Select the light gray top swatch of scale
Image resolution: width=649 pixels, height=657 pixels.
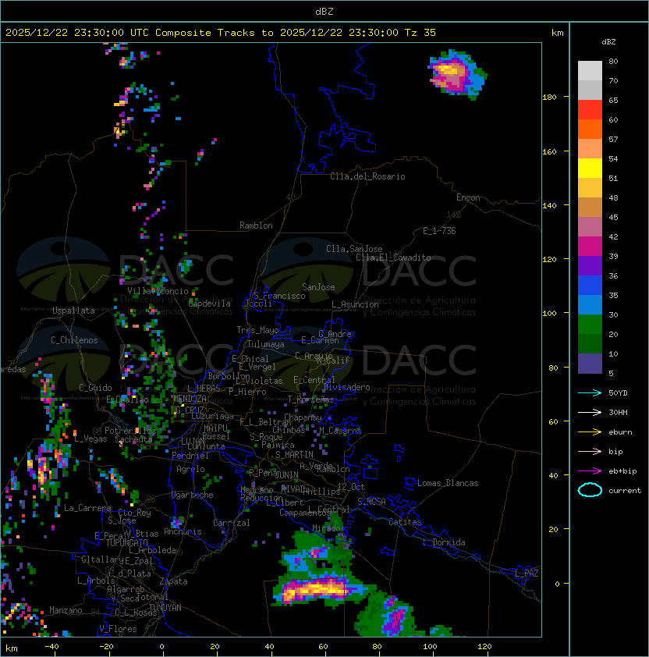click(590, 71)
